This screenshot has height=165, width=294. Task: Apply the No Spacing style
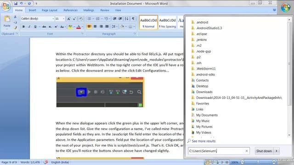pos(167,22)
